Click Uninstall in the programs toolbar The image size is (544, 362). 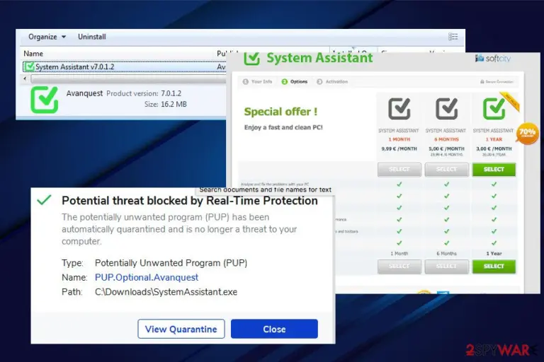(x=92, y=37)
